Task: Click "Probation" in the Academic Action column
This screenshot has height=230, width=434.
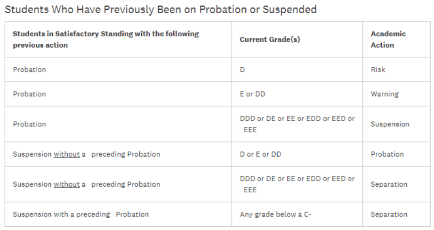Action: pos(387,154)
